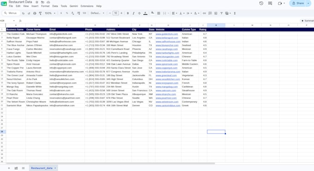Click the Move to folder icon
Viewport: 314px width, 171px height.
42,2
